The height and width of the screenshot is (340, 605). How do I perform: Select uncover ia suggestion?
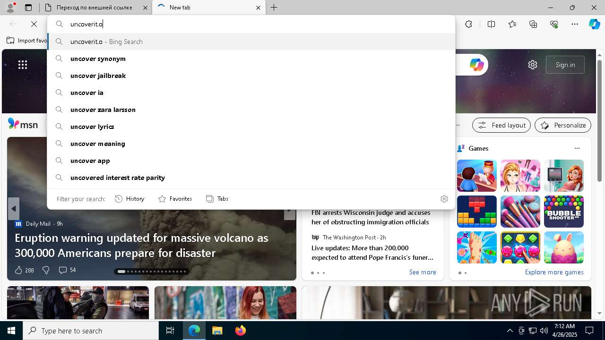[251, 93]
